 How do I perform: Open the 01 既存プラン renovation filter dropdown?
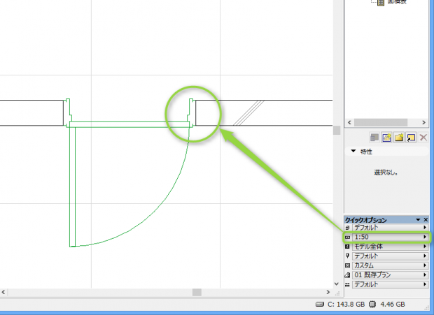(x=390, y=275)
